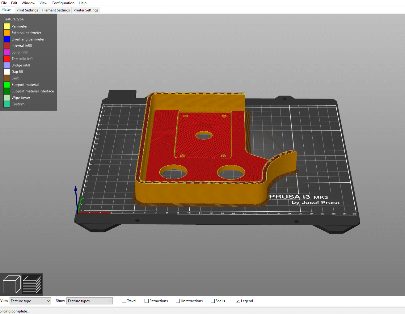Go to Filament Settings tab

pyautogui.click(x=56, y=10)
